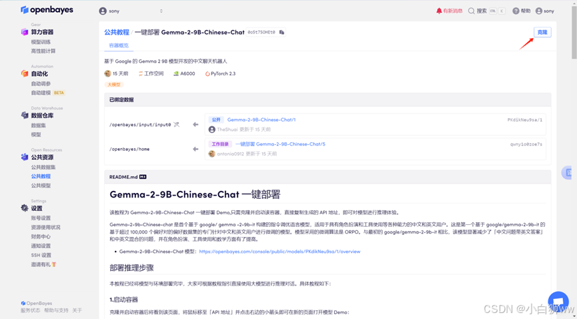Open 财务中心 in the sidebar
The height and width of the screenshot is (319, 577).
pyautogui.click(x=41, y=236)
